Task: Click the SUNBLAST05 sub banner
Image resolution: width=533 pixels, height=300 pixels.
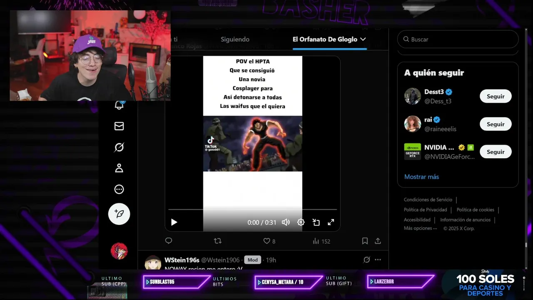Action: tap(177, 282)
